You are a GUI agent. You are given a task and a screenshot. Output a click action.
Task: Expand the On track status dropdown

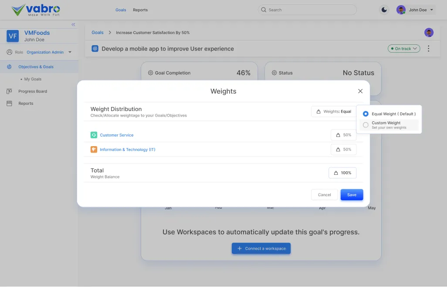coord(404,49)
